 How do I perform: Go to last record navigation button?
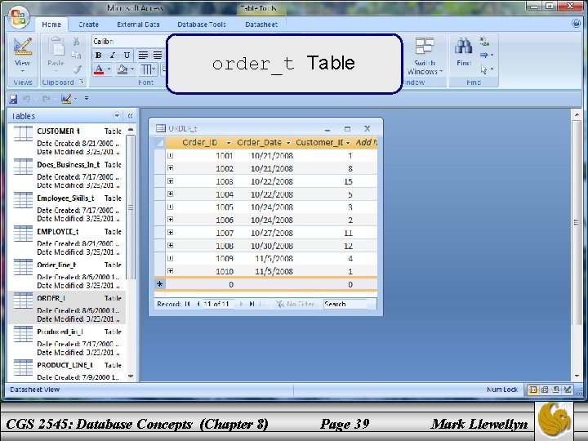(x=252, y=304)
